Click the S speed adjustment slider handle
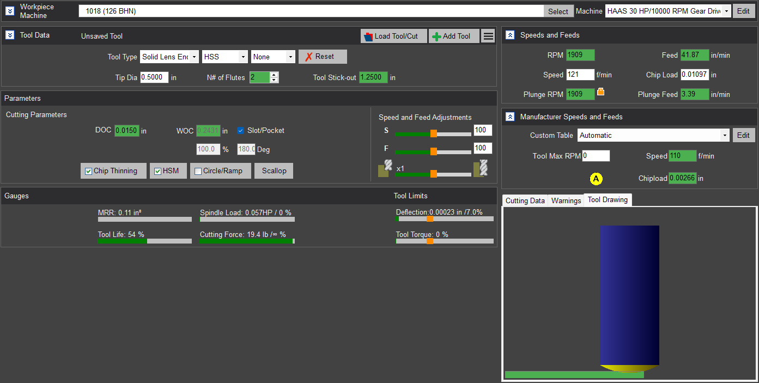 pyautogui.click(x=434, y=133)
